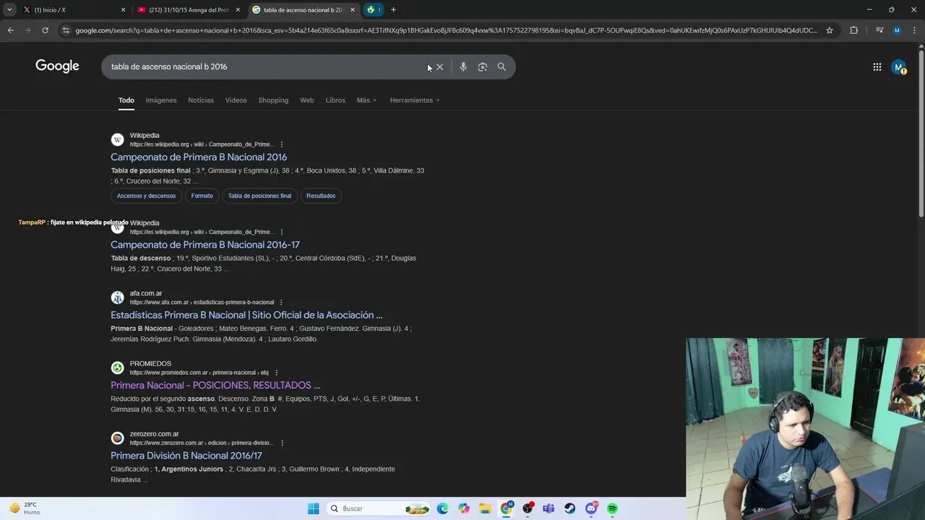925x520 pixels.
Task: Click the zerozero.com.ar site favicon
Action: coord(117,438)
